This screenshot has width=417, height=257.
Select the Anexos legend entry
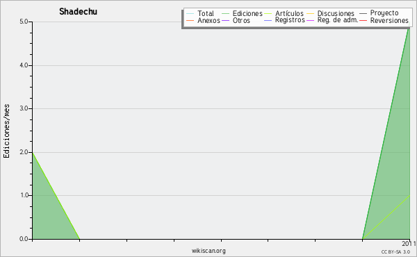(208, 20)
